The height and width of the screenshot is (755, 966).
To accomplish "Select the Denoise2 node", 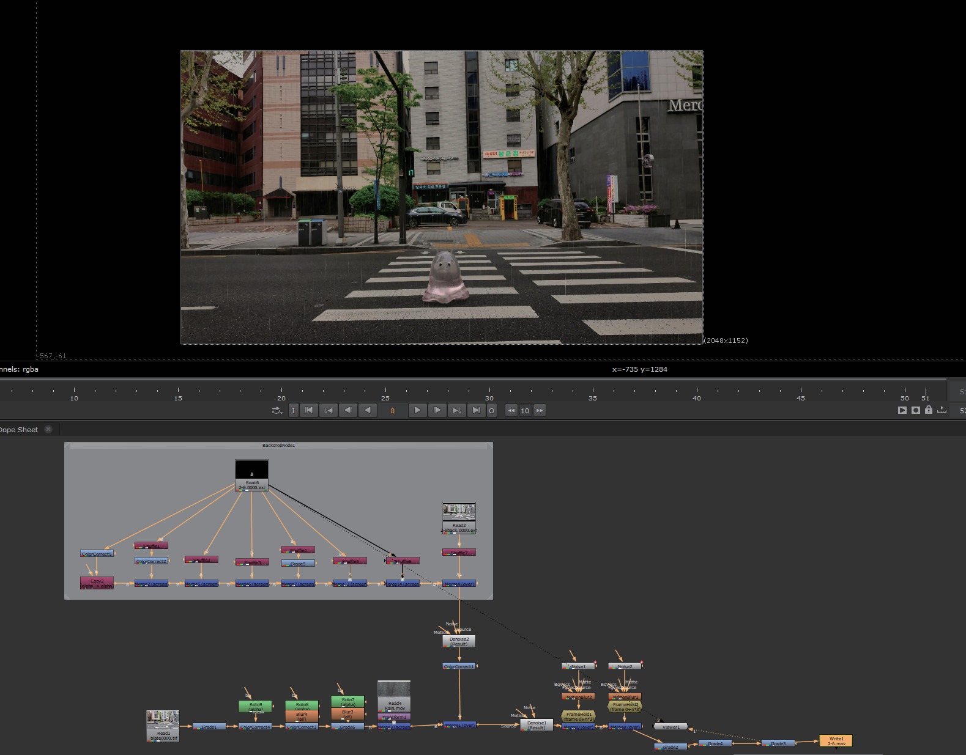I will click(459, 641).
